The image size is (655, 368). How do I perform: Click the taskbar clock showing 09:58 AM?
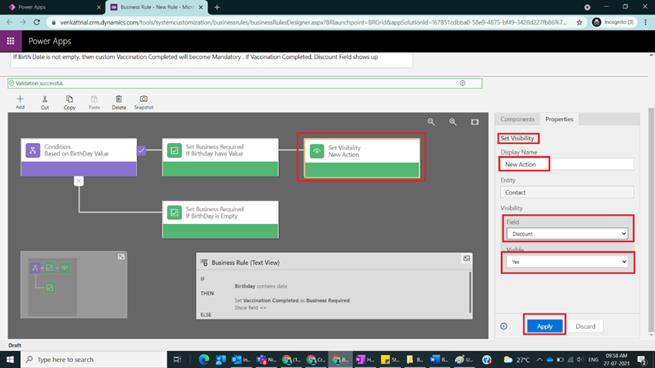click(616, 360)
